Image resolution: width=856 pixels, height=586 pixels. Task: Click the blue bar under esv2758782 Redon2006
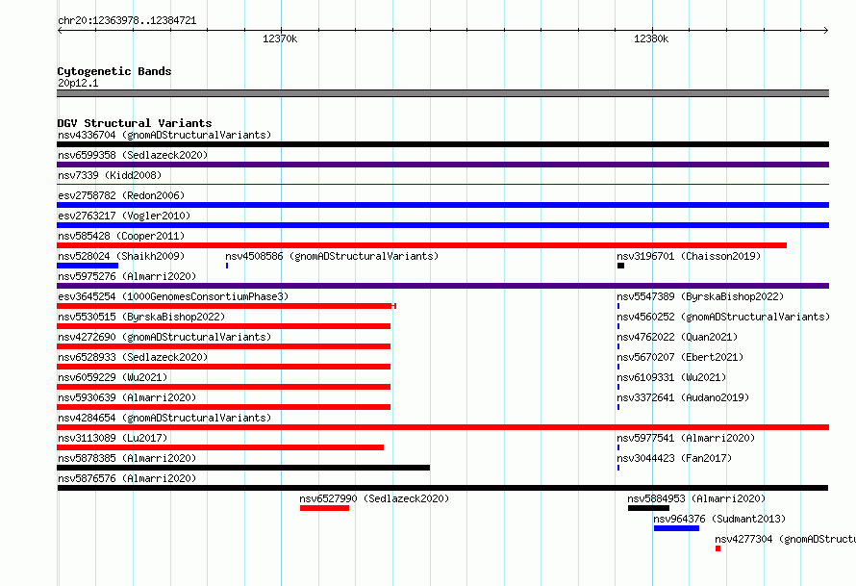(442, 205)
